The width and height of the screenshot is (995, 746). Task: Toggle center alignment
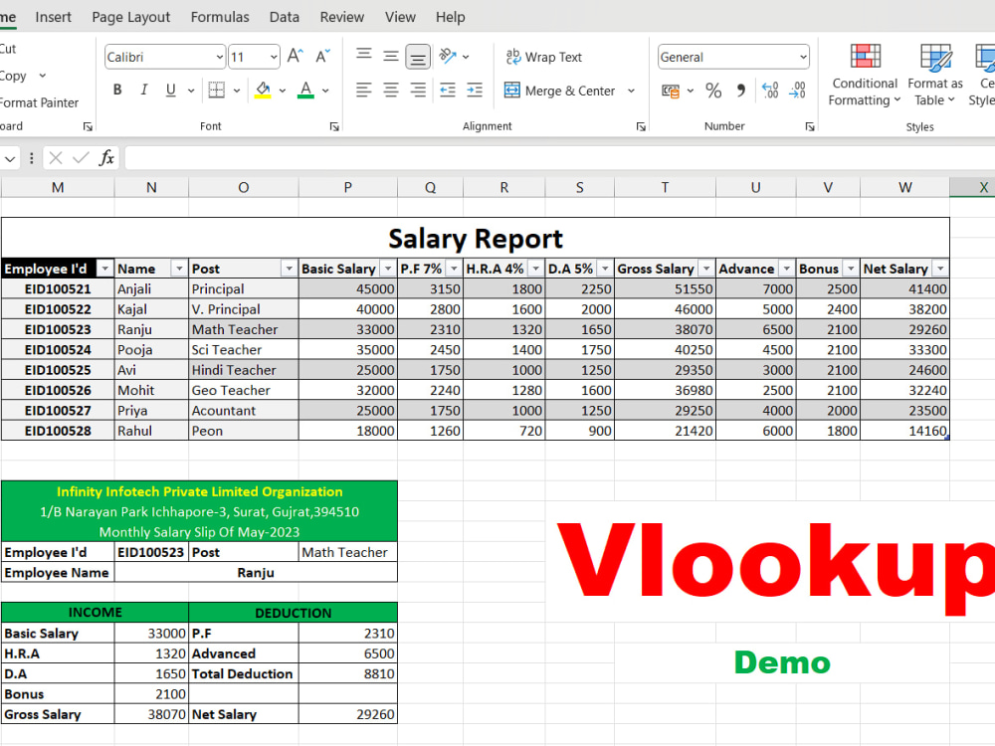pyautogui.click(x=390, y=91)
